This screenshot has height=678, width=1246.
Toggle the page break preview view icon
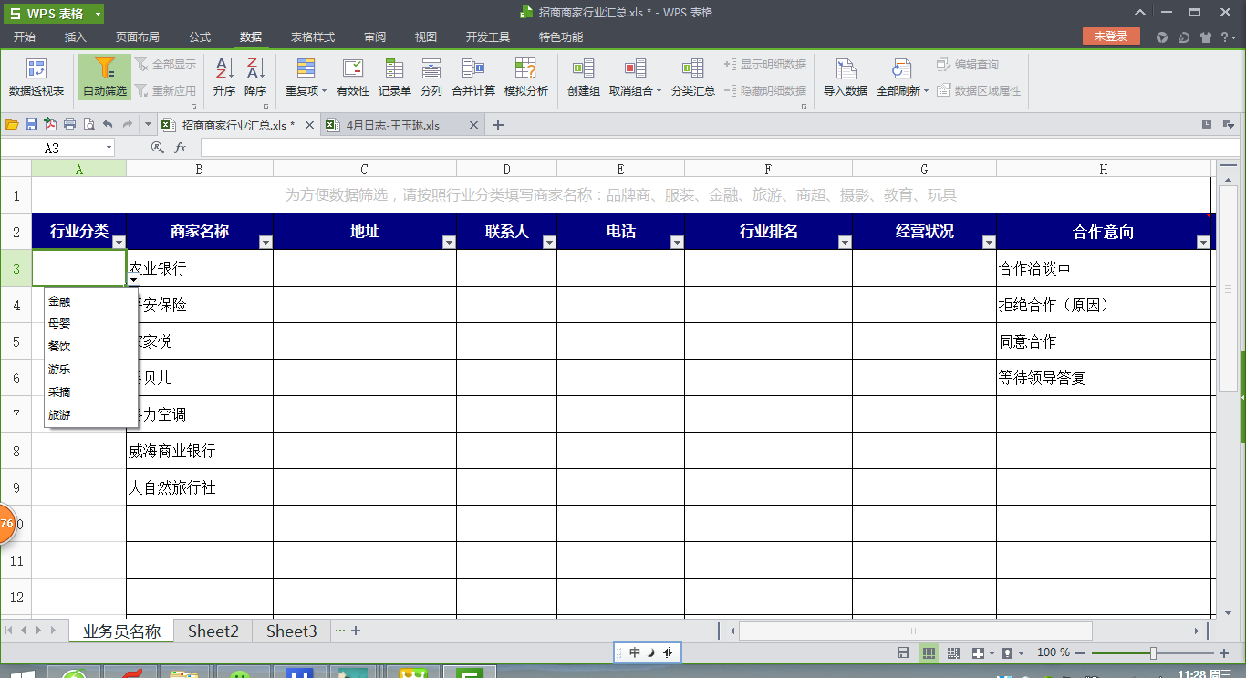[953, 653]
